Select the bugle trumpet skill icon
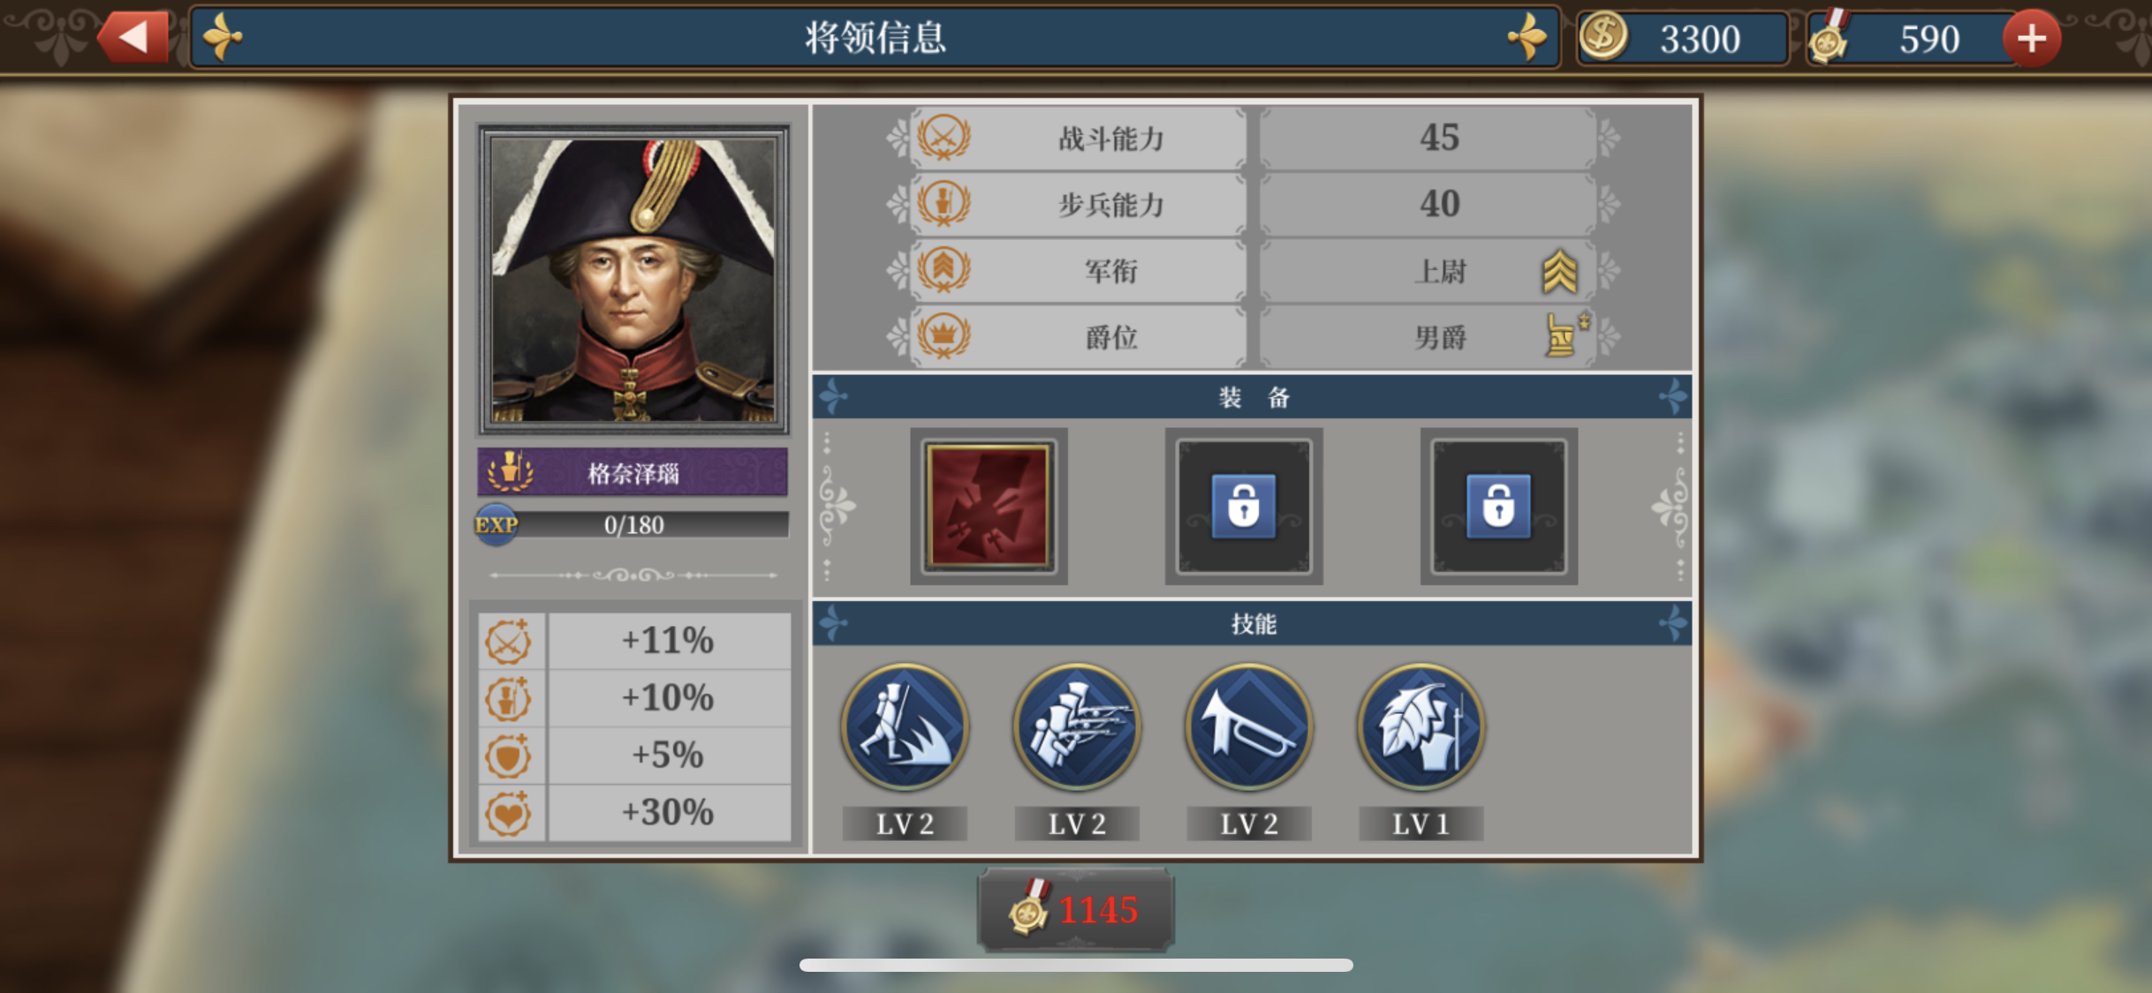Screen dimensions: 2152x993 coord(1248,727)
